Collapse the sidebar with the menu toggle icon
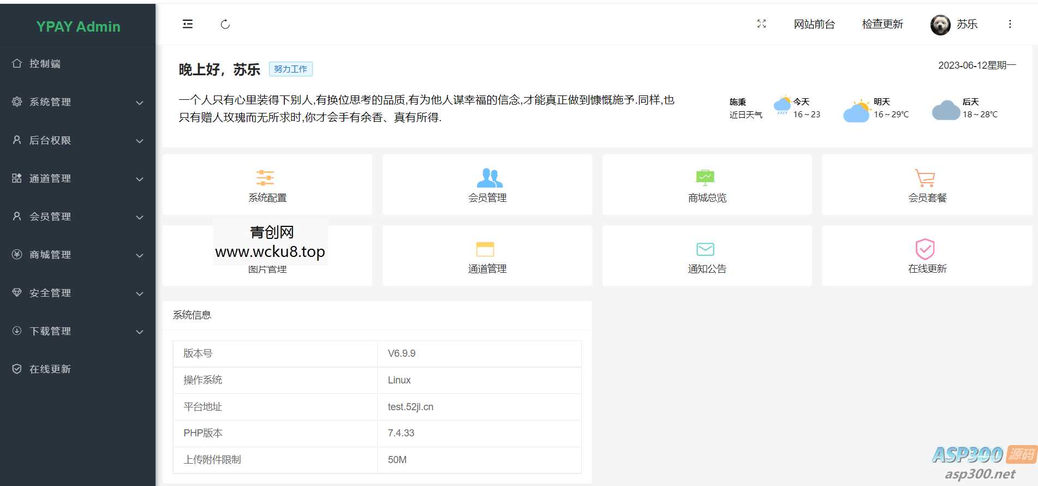 click(x=188, y=24)
